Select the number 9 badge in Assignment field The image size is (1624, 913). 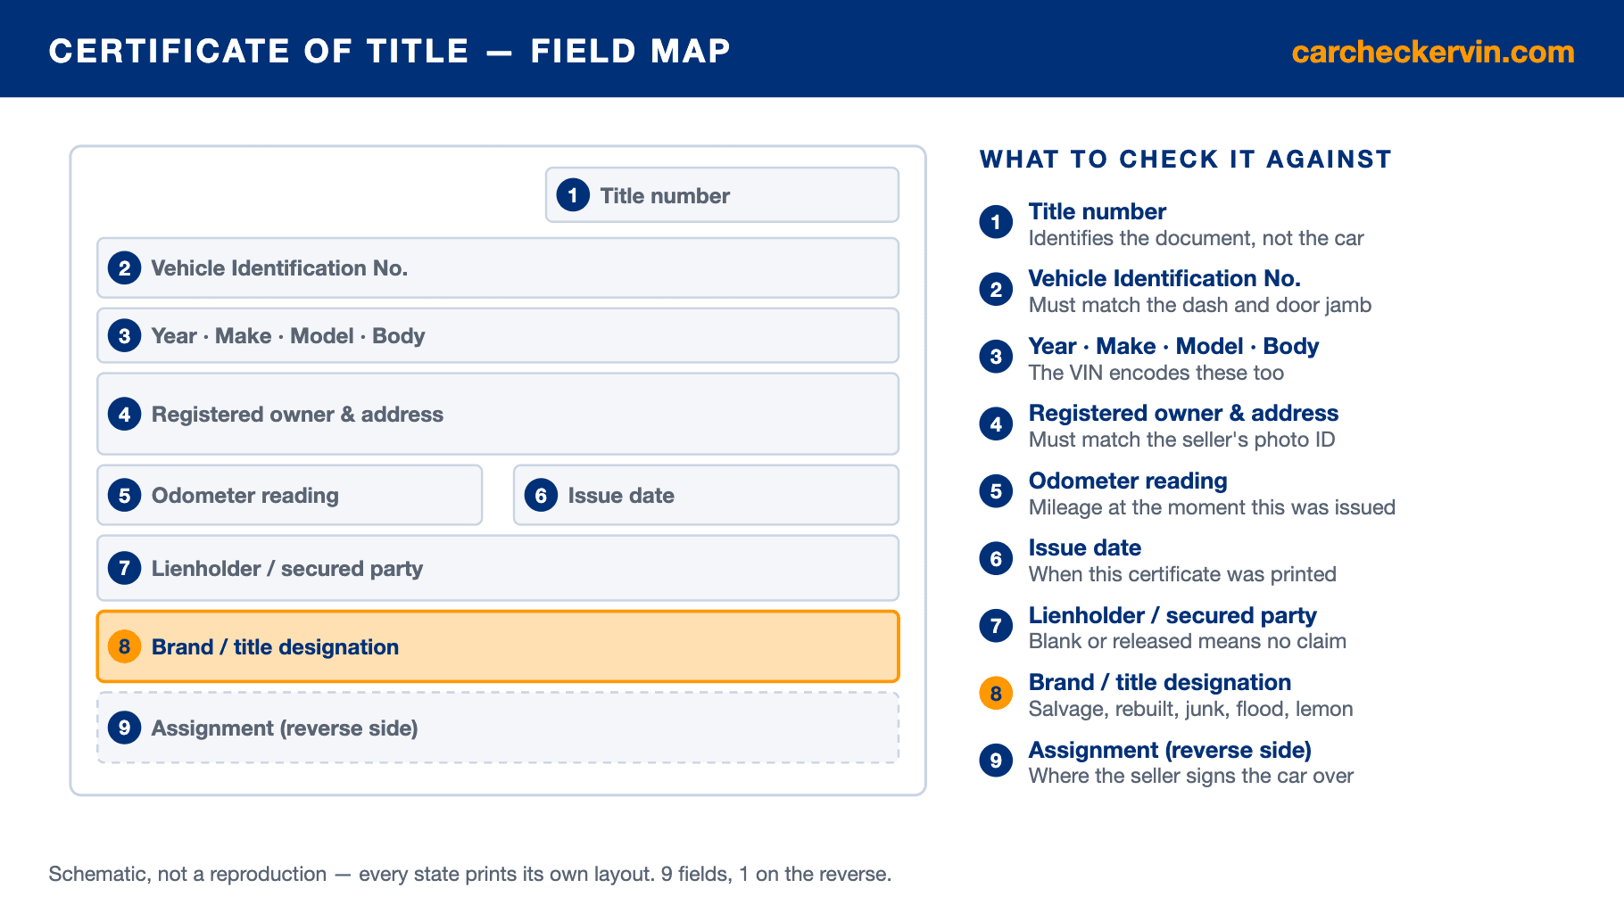pos(125,728)
